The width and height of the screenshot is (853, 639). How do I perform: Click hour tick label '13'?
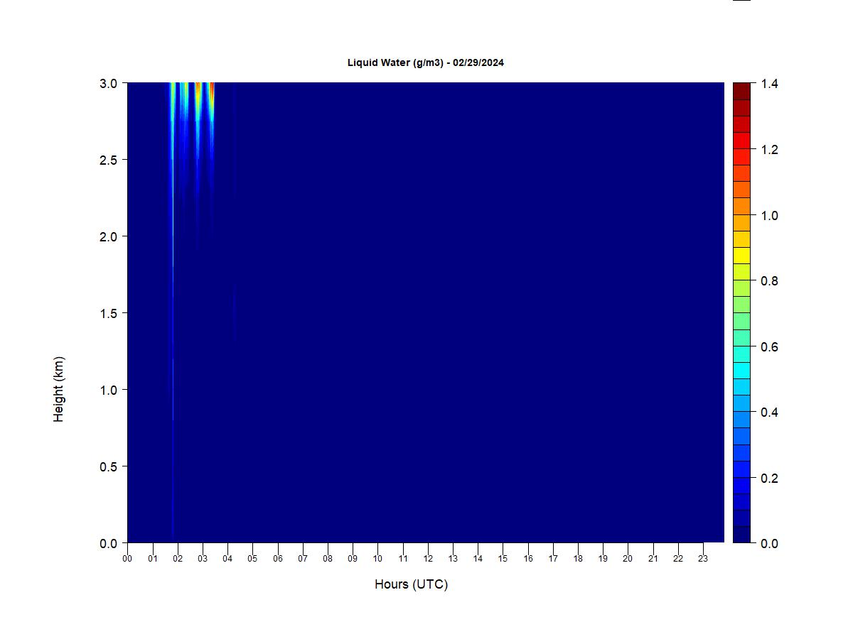pos(453,559)
